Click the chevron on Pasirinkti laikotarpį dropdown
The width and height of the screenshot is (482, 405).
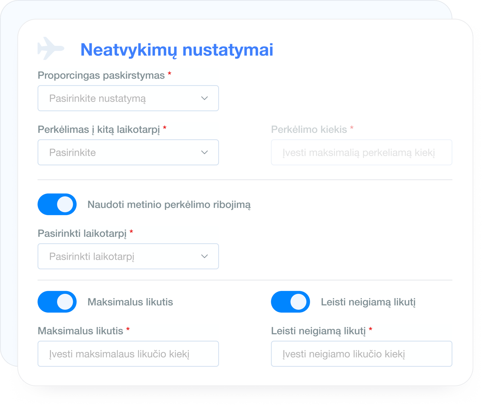tap(205, 256)
